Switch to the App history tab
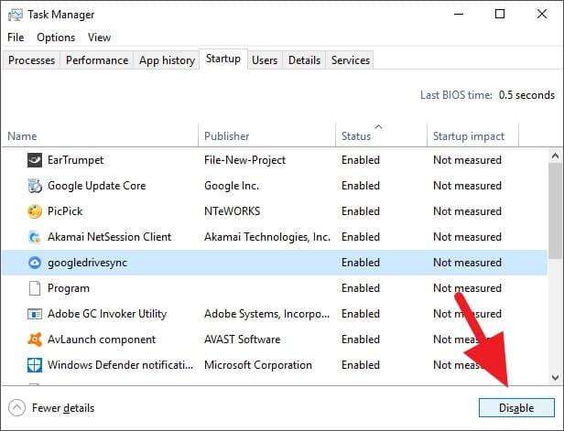The height and width of the screenshot is (431, 564). 167,60
